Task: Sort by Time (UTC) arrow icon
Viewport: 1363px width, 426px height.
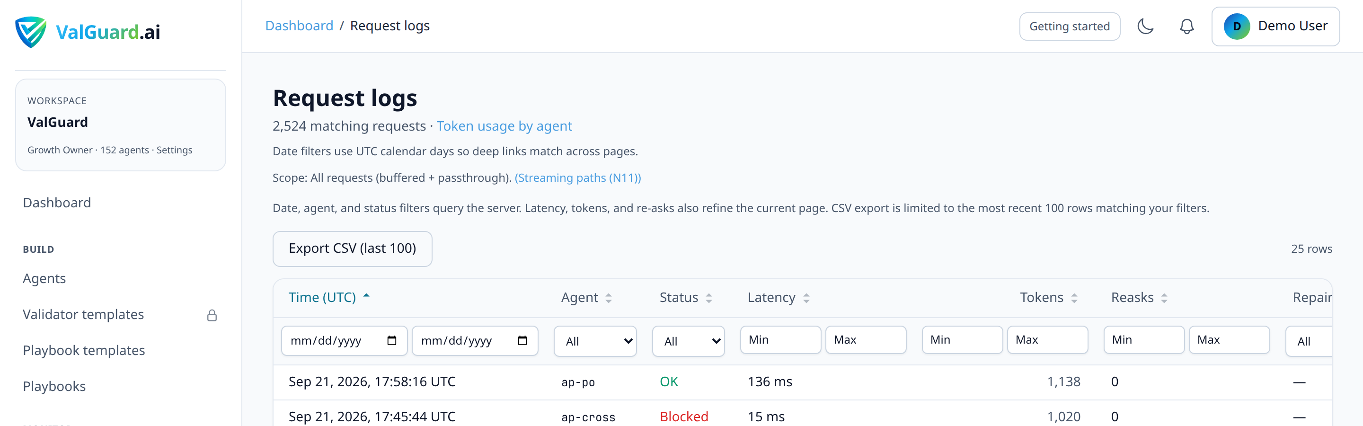Action: [366, 296]
